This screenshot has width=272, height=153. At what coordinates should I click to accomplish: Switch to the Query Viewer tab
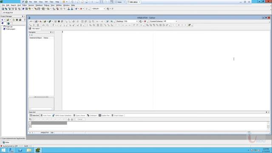[79, 115]
